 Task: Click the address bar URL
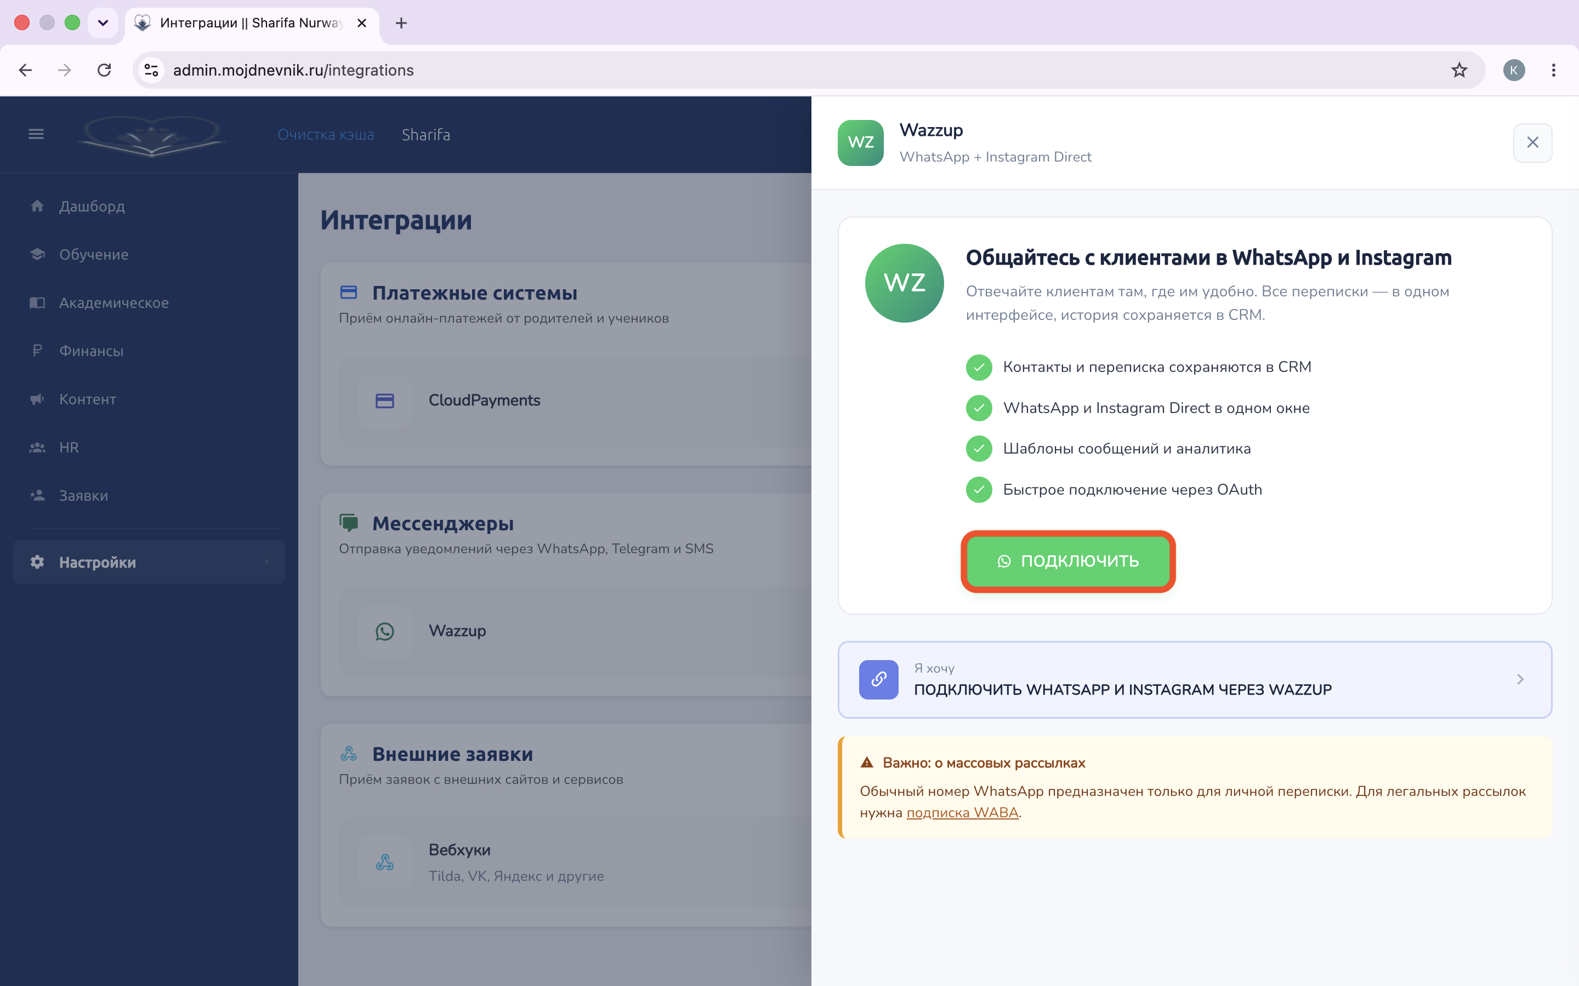pos(293,70)
